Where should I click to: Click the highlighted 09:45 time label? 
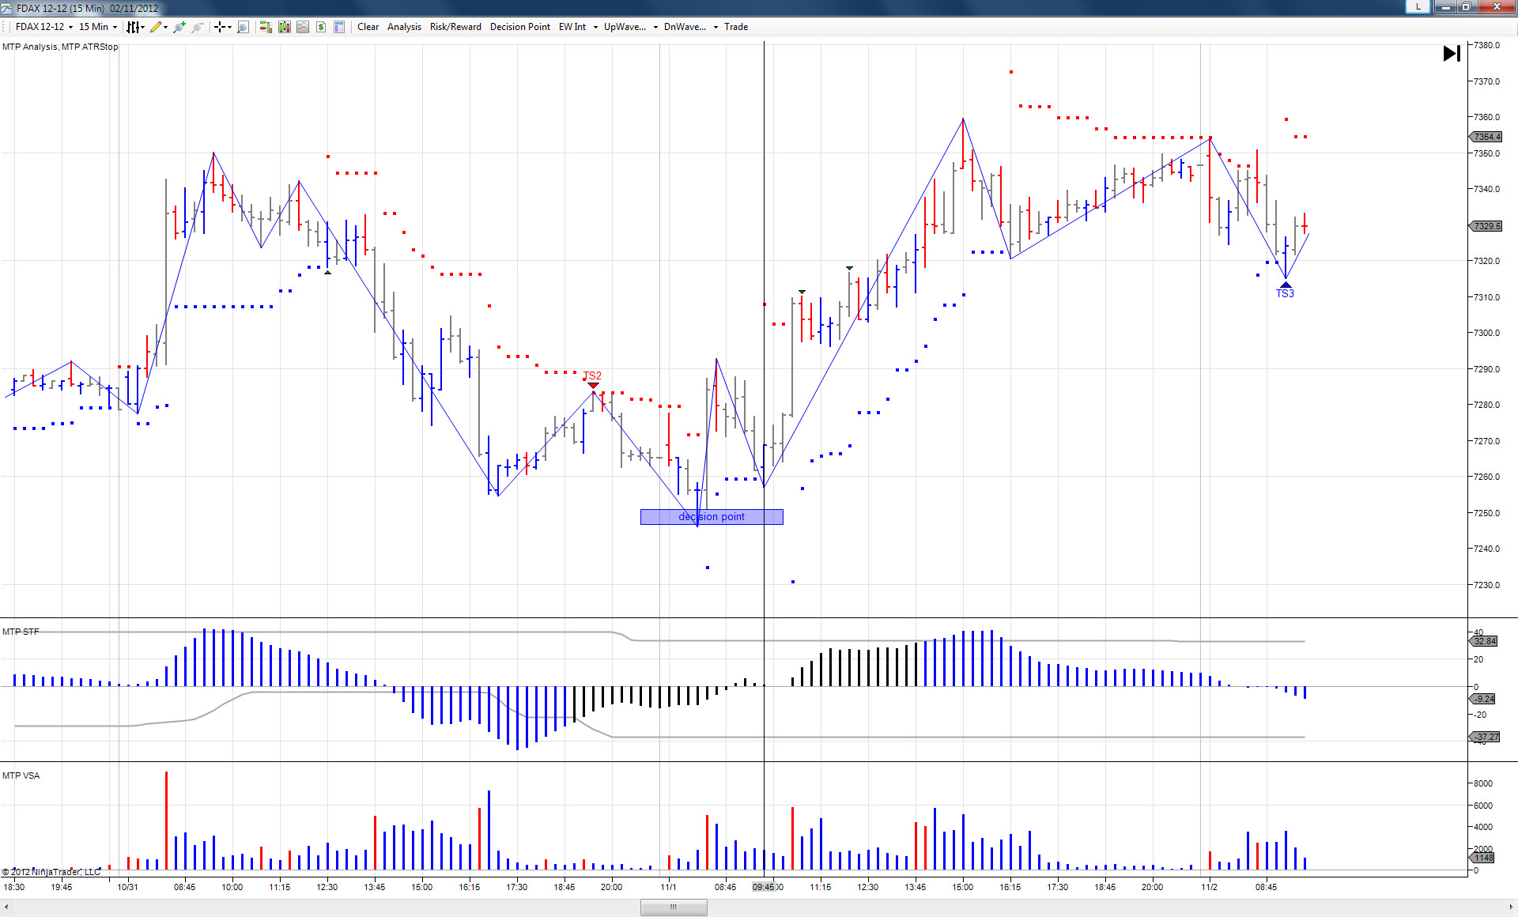(x=764, y=887)
